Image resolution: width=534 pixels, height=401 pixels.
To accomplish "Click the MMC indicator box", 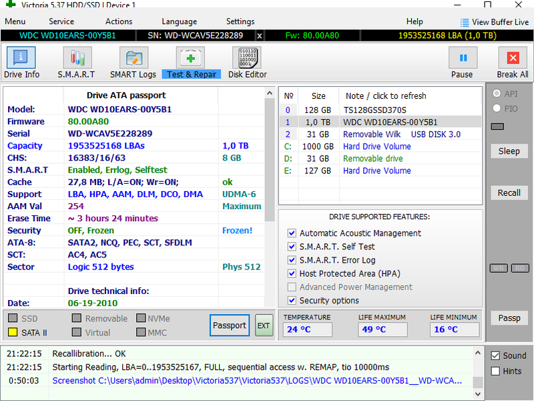I will 141,332.
